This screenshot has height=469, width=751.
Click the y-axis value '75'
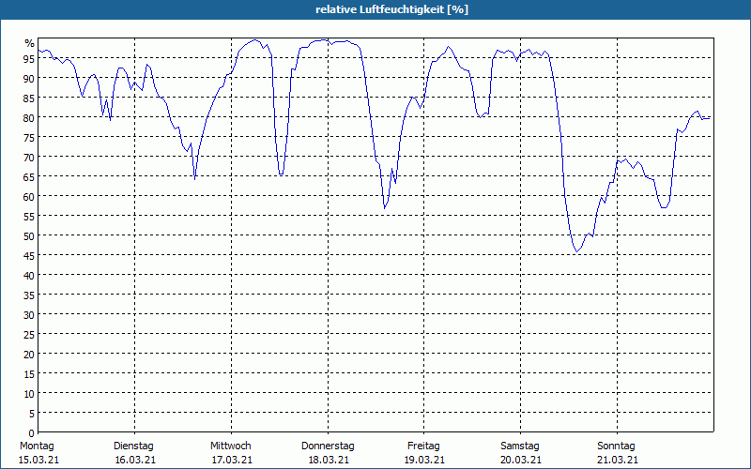point(29,137)
